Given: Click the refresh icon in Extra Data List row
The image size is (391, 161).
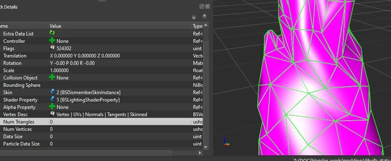Looking at the screenshot, I should (x=52, y=33).
